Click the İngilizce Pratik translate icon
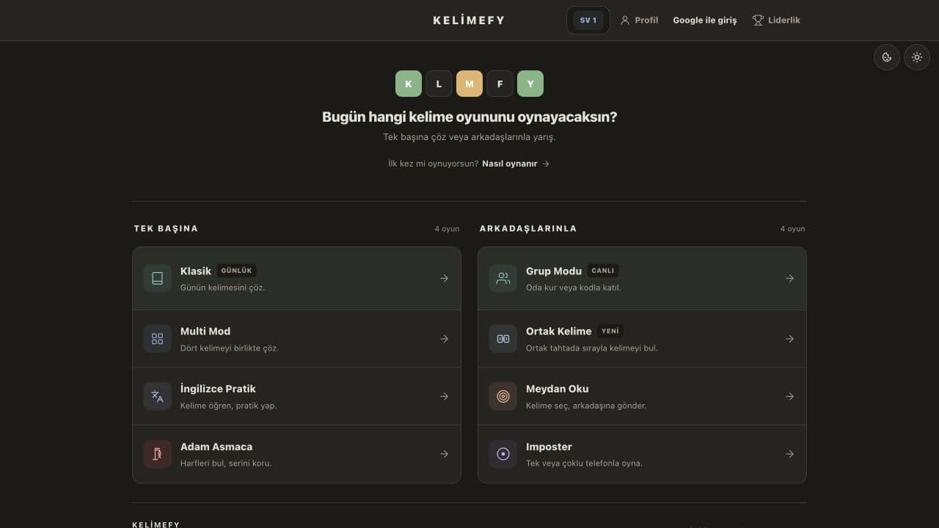The width and height of the screenshot is (939, 528). click(x=157, y=397)
